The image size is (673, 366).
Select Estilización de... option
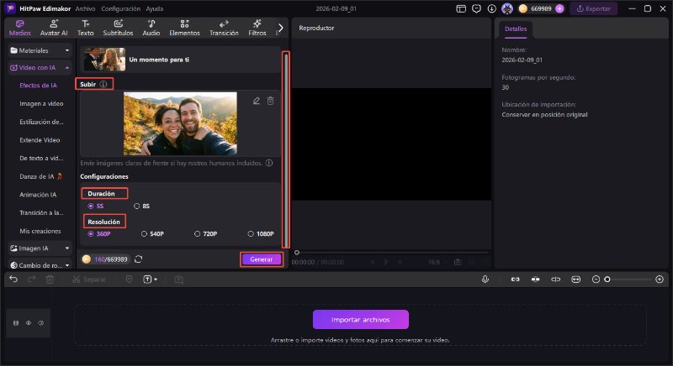coord(41,122)
